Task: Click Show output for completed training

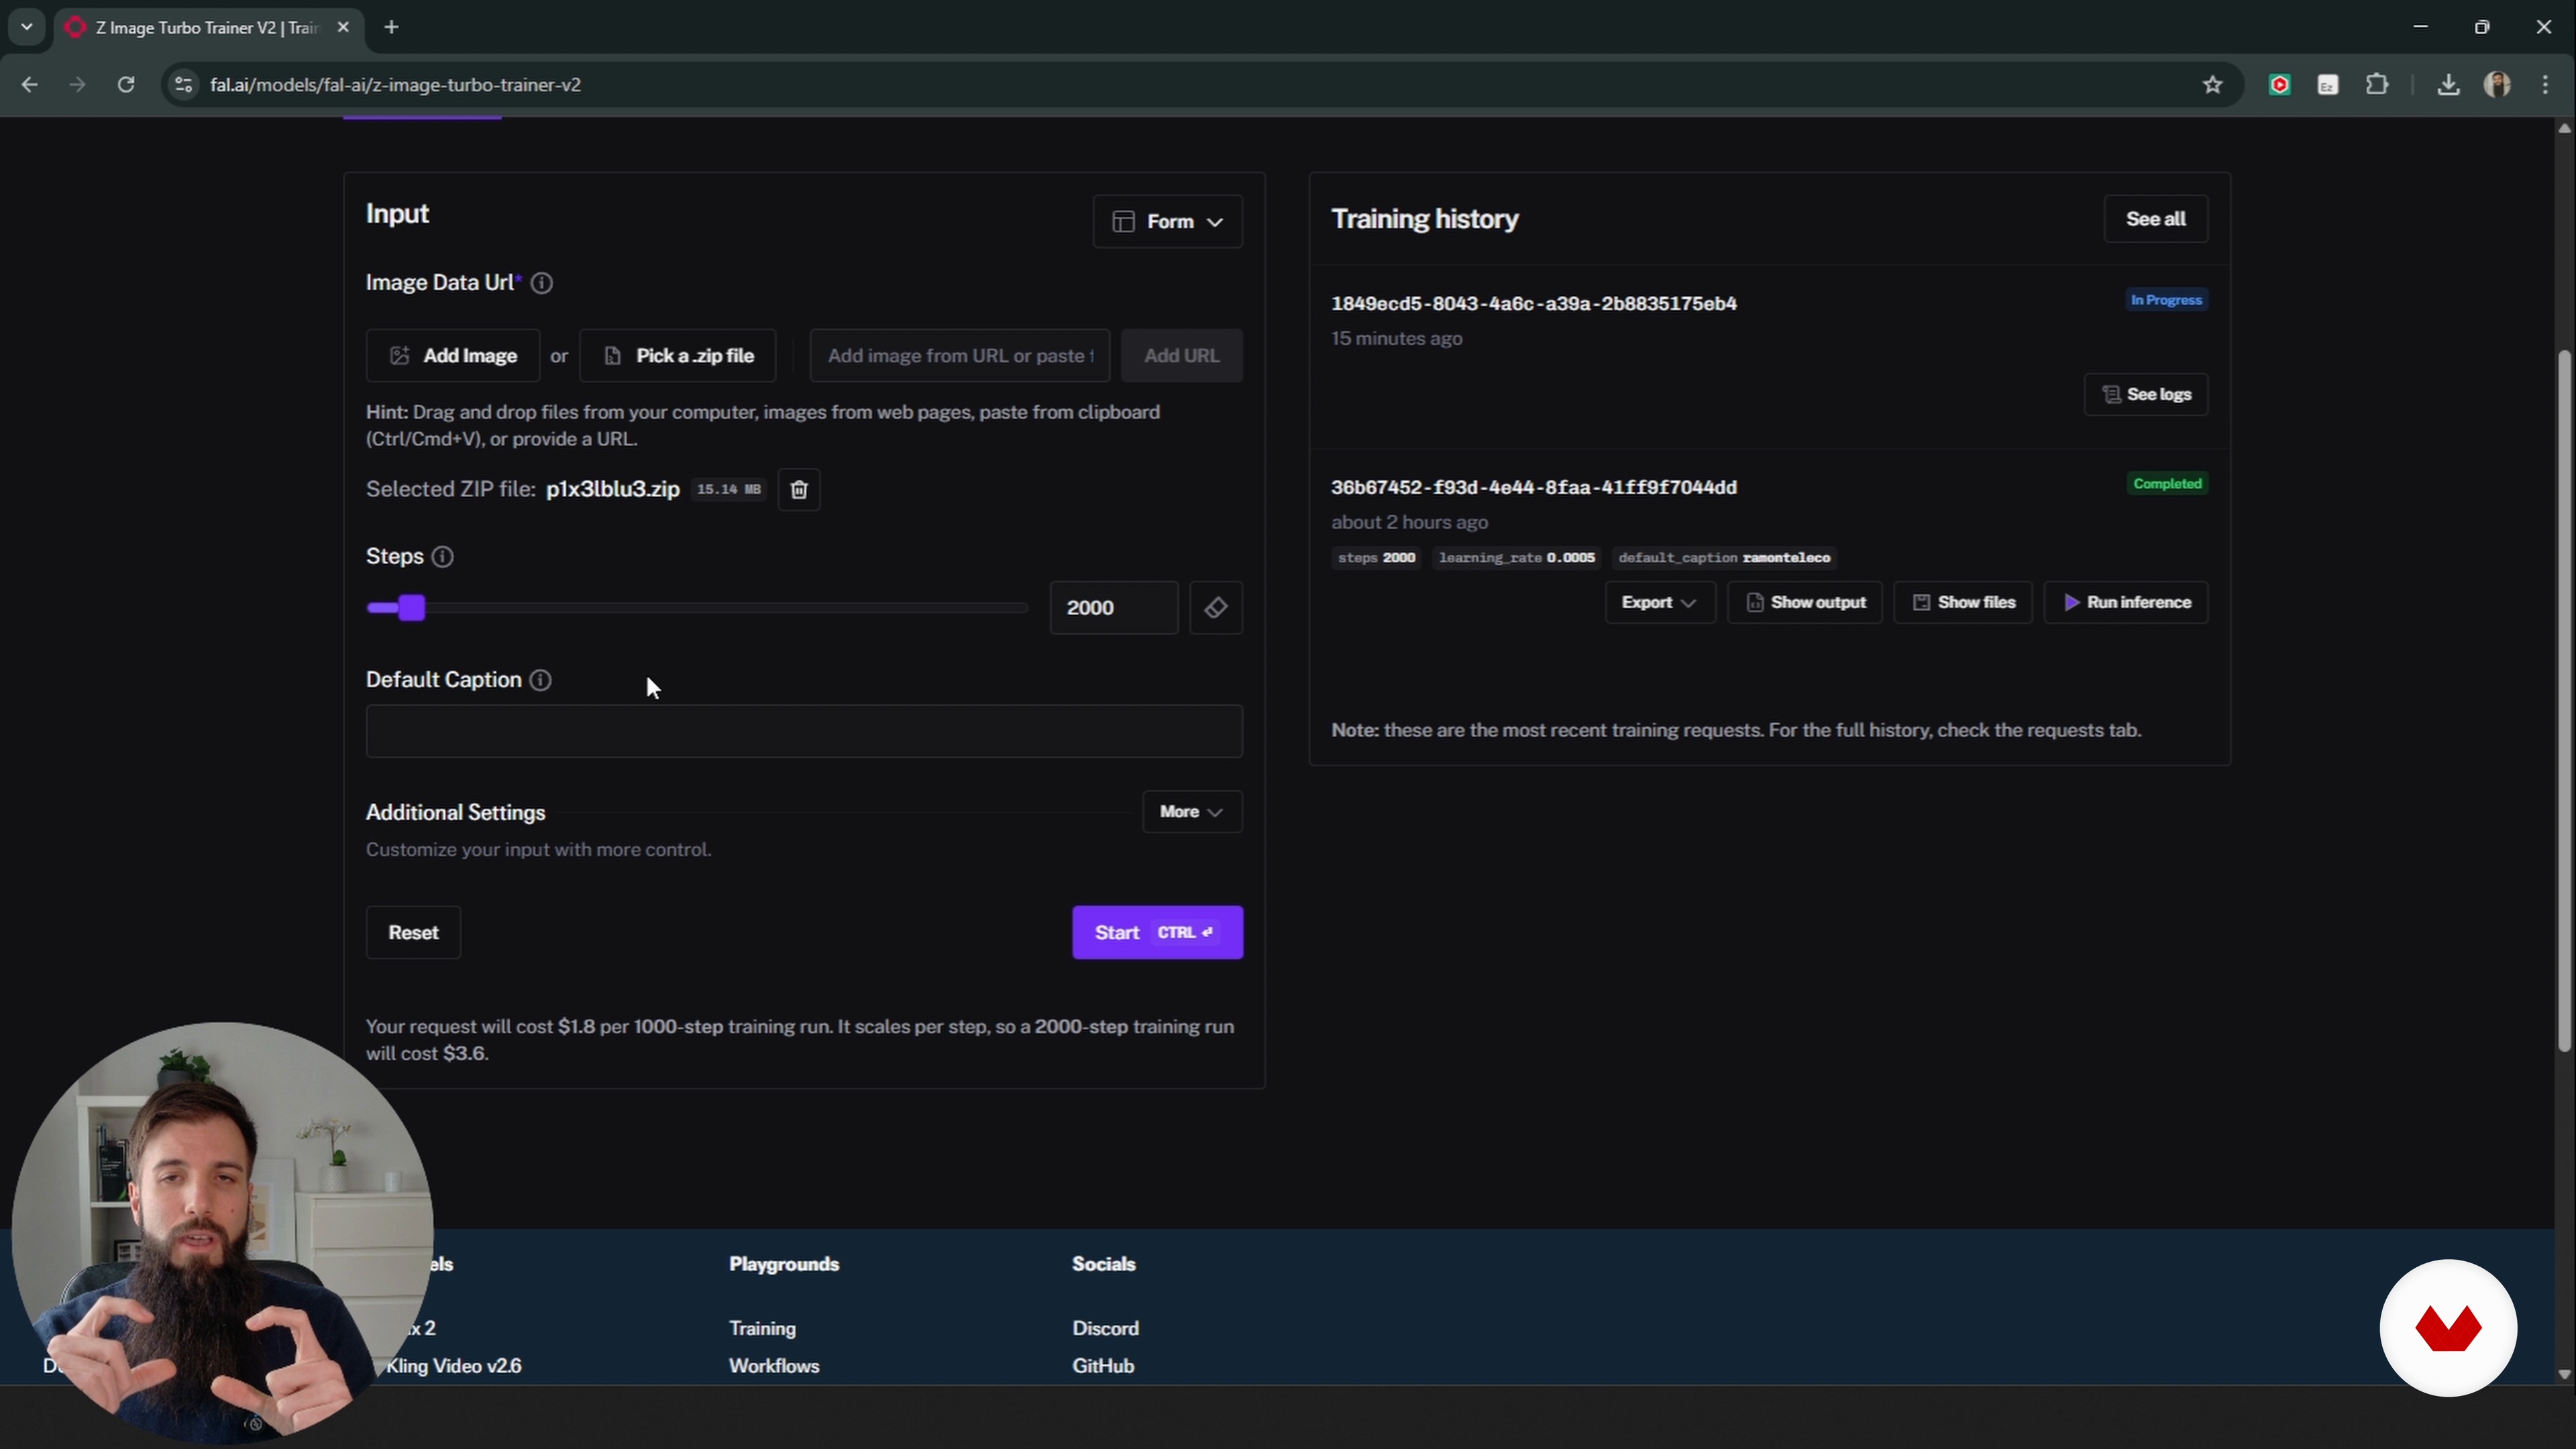Action: (x=1805, y=603)
